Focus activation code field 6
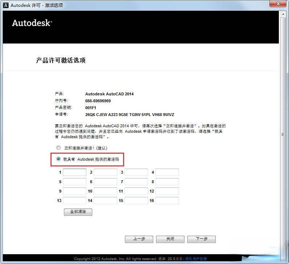The height and width of the screenshot is (264, 289). pyautogui.click(x=105, y=182)
